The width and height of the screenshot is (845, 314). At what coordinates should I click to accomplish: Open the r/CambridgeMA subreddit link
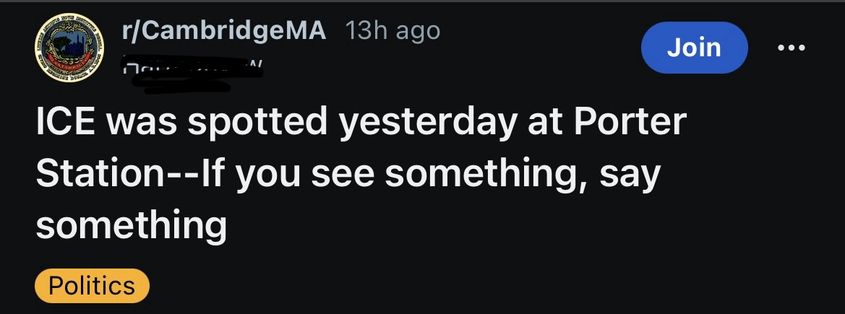click(223, 31)
